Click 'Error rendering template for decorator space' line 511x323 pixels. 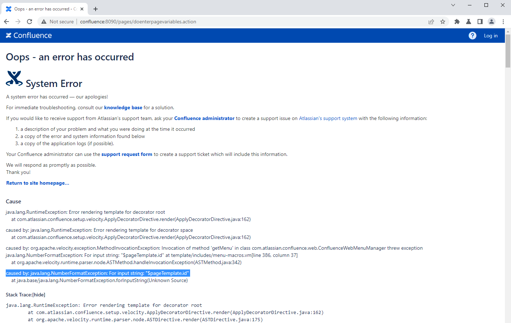click(x=99, y=230)
